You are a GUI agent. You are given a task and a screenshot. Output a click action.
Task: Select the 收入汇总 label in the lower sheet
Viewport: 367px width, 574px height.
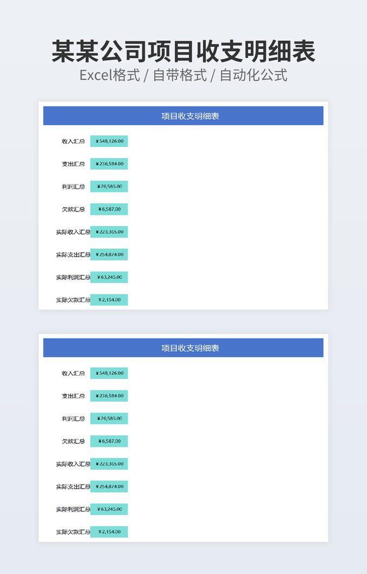73,373
